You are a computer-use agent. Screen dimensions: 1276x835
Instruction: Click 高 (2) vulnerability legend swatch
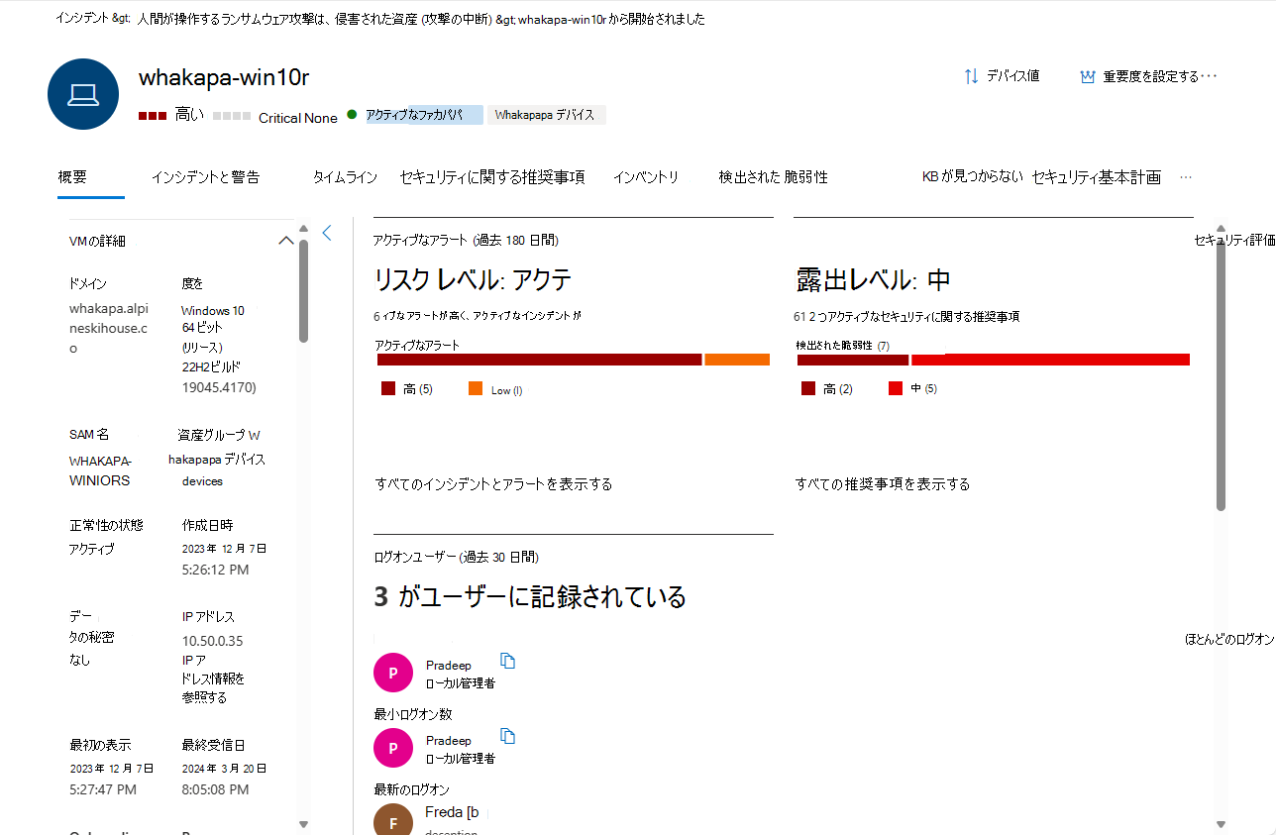[x=808, y=389]
